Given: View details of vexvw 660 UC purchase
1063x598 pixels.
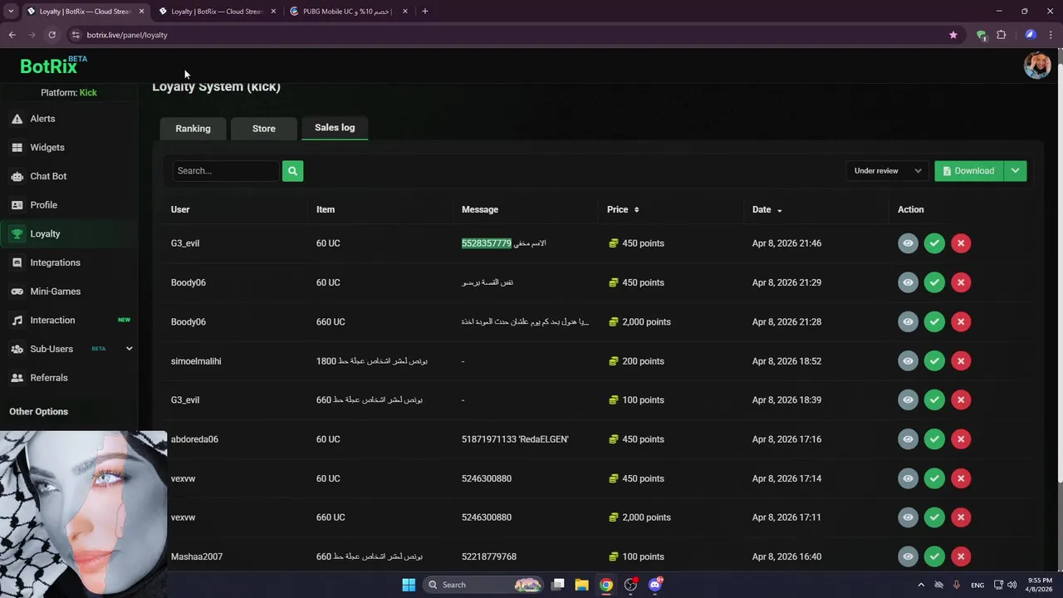Looking at the screenshot, I should pos(908,517).
